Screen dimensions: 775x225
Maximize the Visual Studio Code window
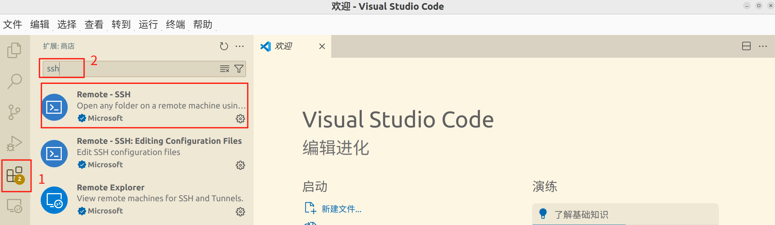coord(759,6)
